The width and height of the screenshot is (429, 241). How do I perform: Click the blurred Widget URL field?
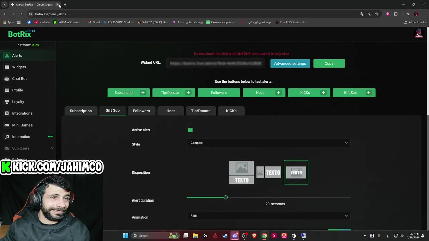216,63
